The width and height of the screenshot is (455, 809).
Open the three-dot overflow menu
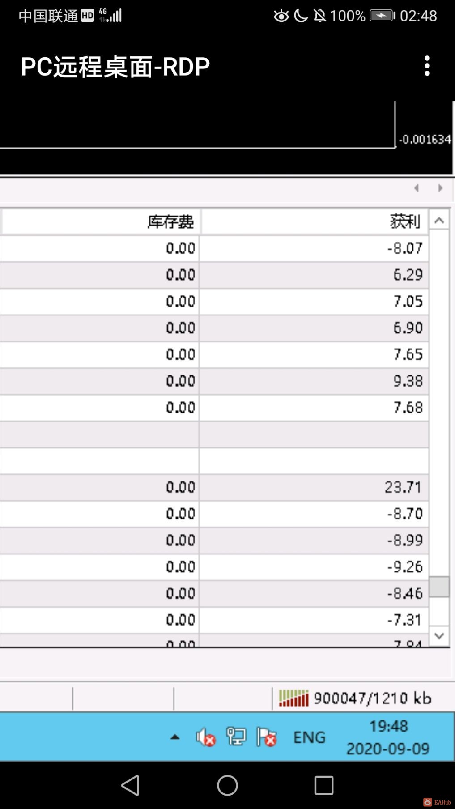[427, 66]
